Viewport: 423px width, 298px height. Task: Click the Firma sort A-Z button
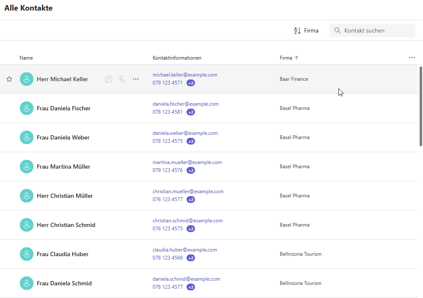coord(306,30)
